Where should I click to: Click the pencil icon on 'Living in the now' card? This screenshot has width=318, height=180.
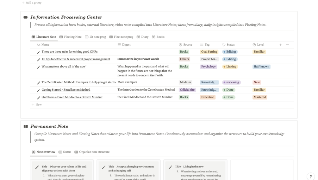click(171, 167)
